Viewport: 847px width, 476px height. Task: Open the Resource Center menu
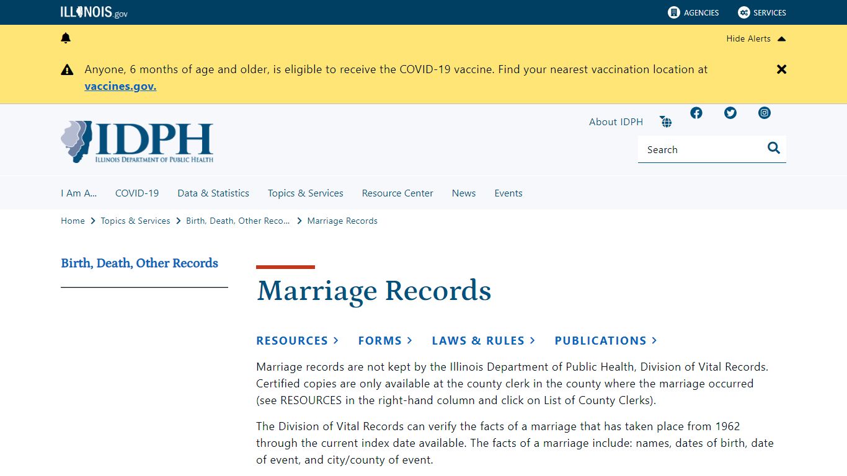397,193
